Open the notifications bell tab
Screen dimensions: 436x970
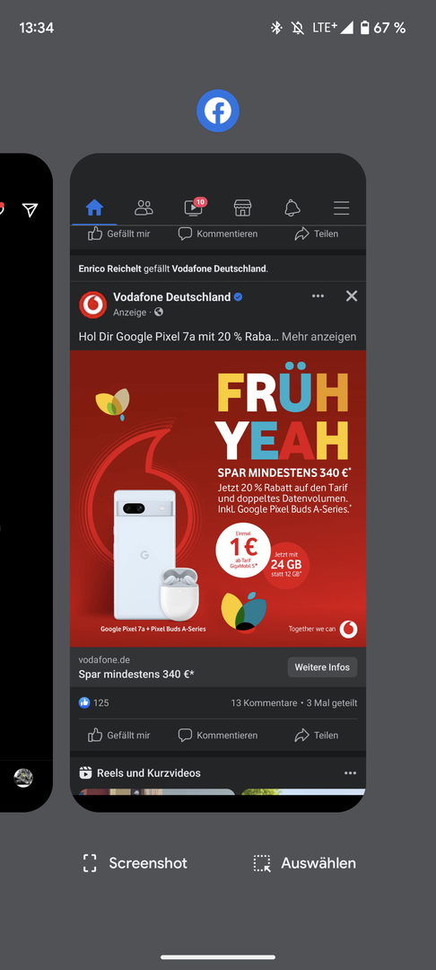click(292, 207)
